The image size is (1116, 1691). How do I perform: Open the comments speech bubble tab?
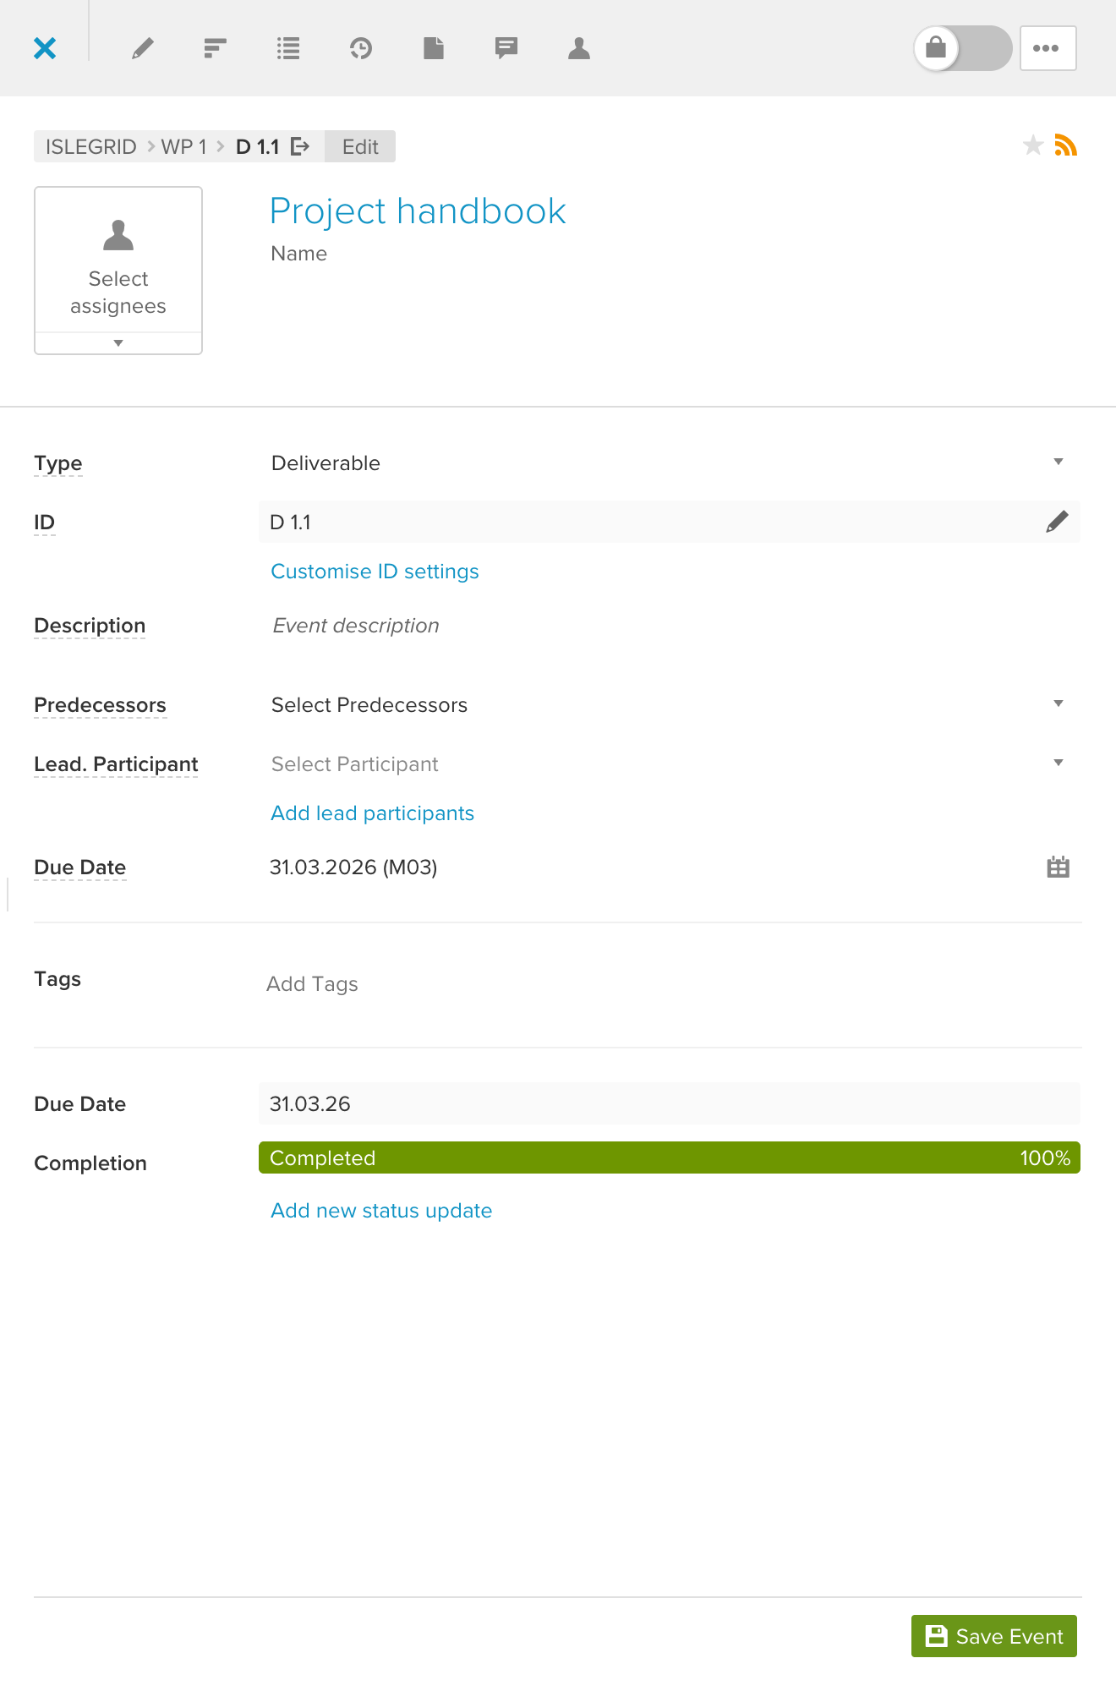506,48
